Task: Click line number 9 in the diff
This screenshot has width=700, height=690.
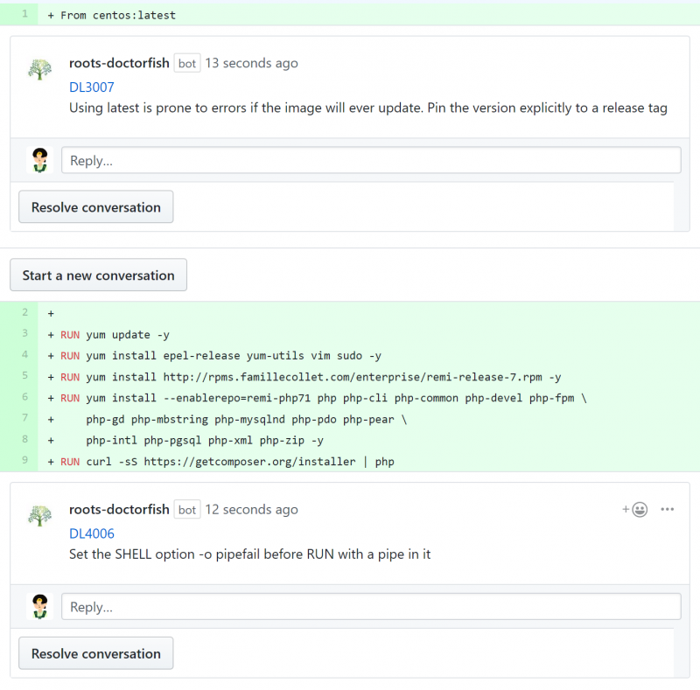Action: pos(24,461)
